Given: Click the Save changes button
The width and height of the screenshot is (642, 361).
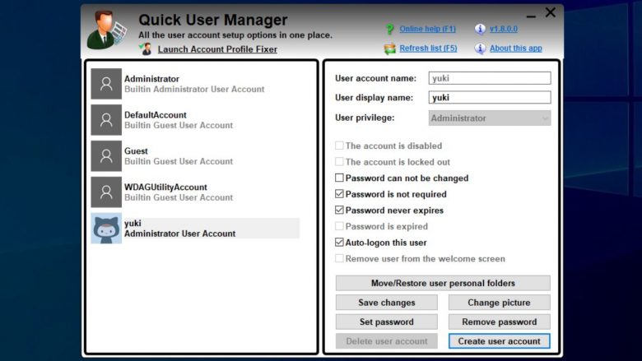Looking at the screenshot, I should (x=387, y=303).
